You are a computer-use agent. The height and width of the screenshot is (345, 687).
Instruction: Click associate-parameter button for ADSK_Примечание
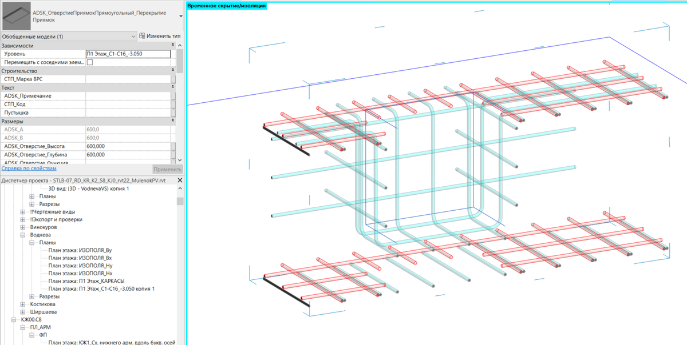click(173, 96)
